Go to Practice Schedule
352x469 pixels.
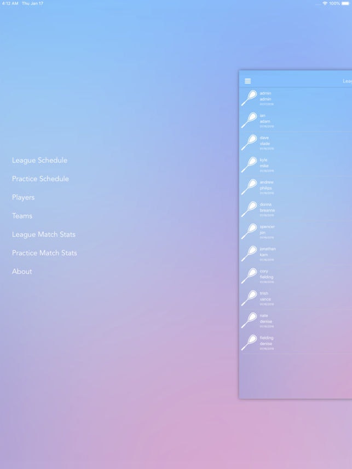click(x=41, y=179)
